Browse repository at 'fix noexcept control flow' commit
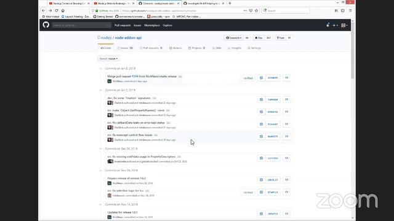The height and width of the screenshot is (221, 394). (x=287, y=136)
